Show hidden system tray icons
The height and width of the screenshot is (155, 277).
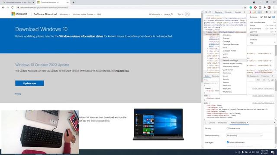click(x=235, y=152)
